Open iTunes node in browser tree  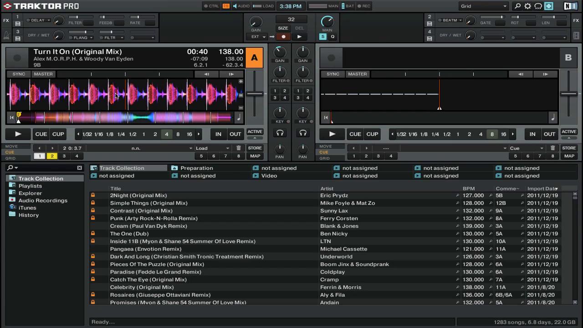pyautogui.click(x=27, y=208)
